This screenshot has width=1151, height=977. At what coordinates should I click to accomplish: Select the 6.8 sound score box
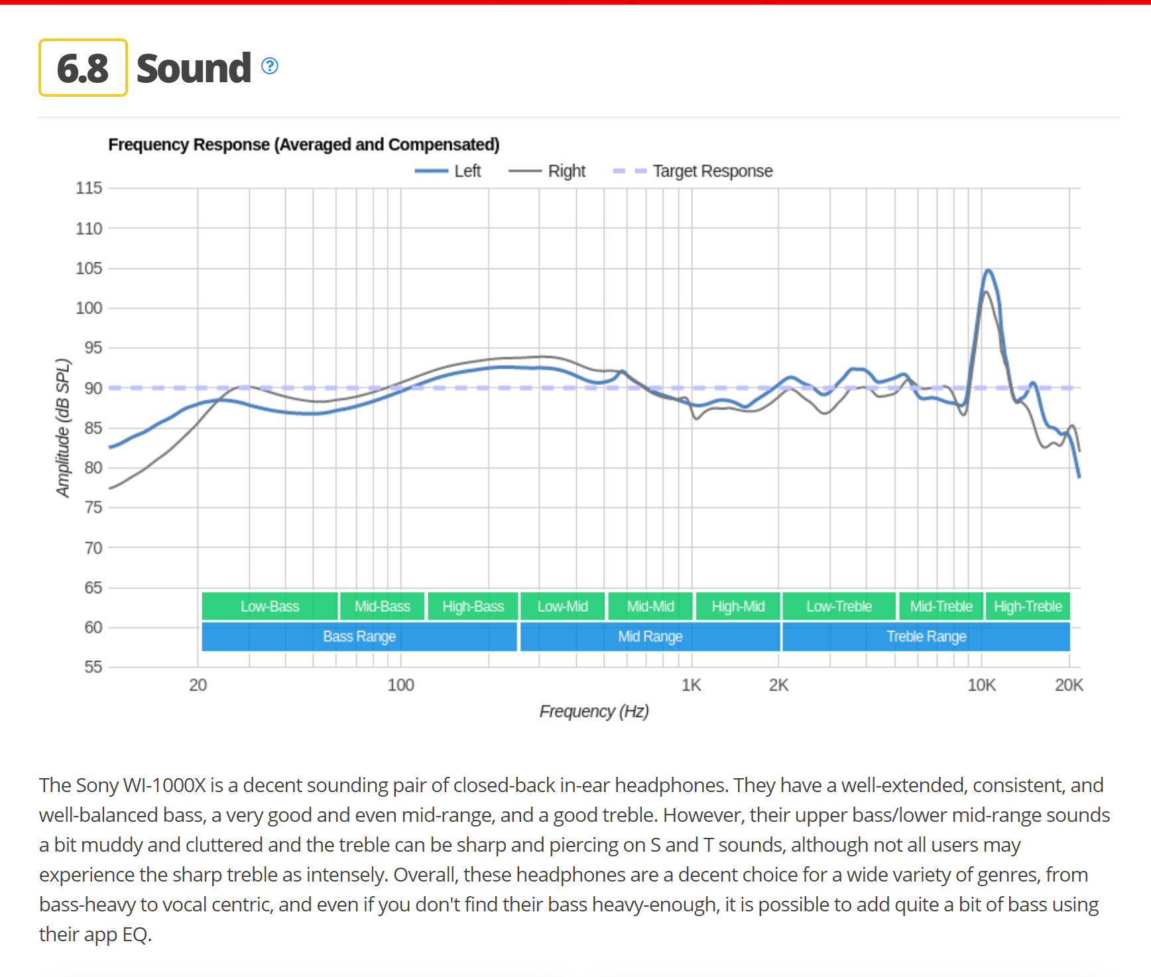tap(83, 68)
